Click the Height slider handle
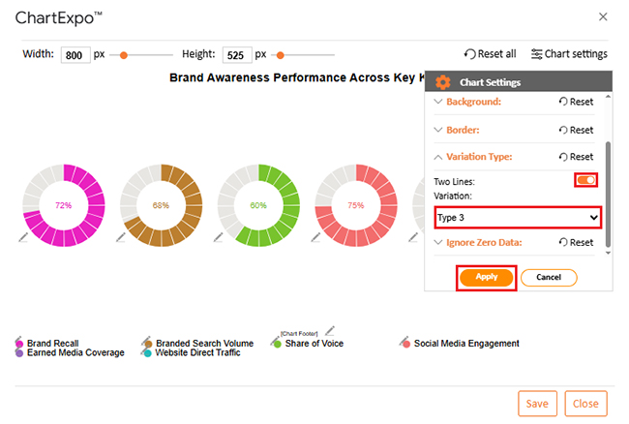The image size is (629, 424). [281, 55]
